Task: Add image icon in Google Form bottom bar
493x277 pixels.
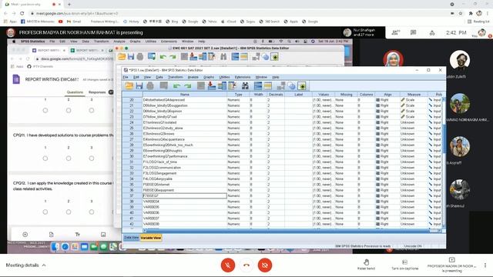Action: pos(103,235)
